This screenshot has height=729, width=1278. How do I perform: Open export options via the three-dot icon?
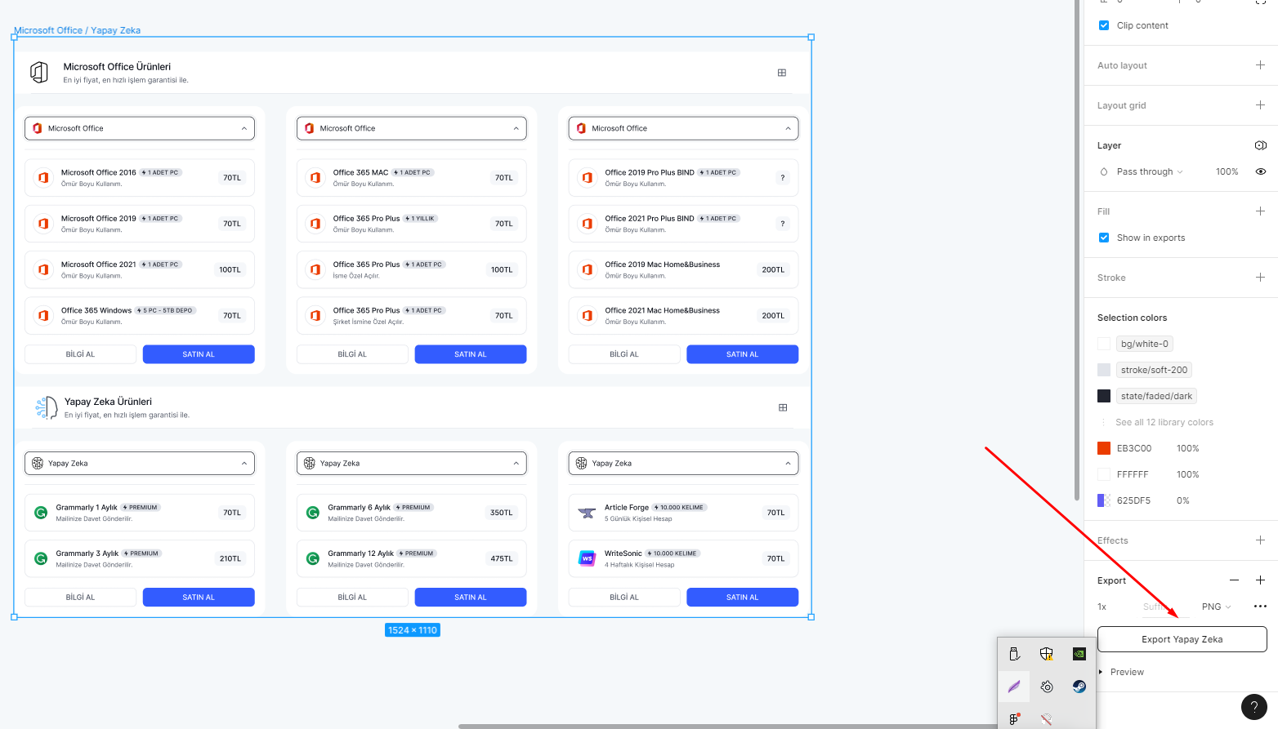click(x=1260, y=607)
